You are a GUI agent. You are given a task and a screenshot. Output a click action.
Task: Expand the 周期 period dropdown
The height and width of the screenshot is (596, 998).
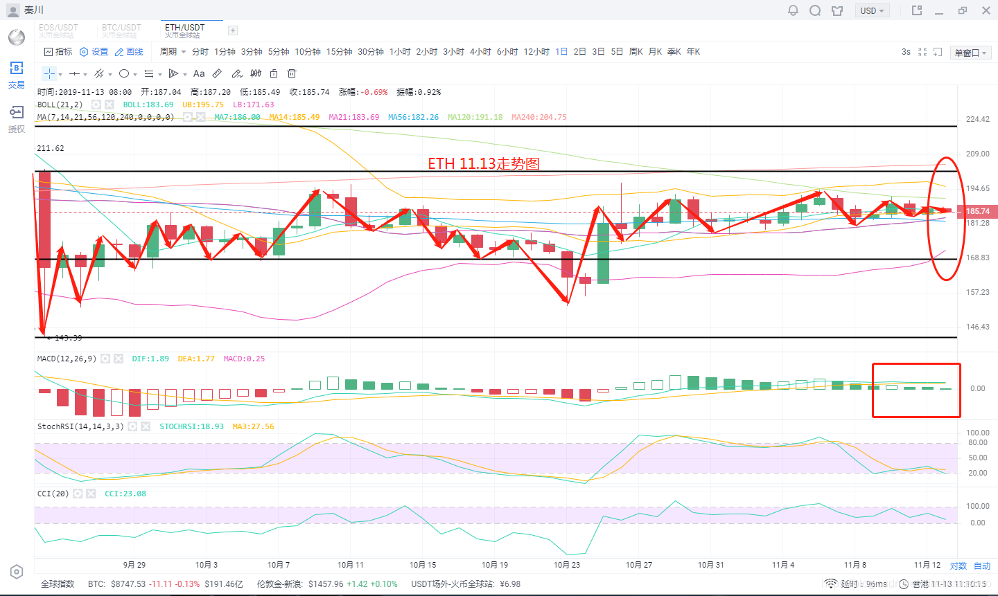[173, 52]
